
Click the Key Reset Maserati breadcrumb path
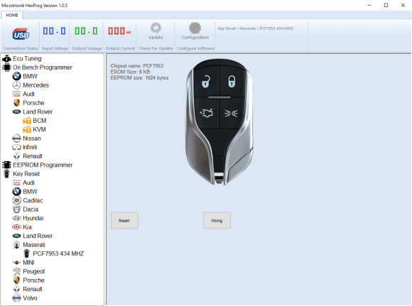[256, 28]
